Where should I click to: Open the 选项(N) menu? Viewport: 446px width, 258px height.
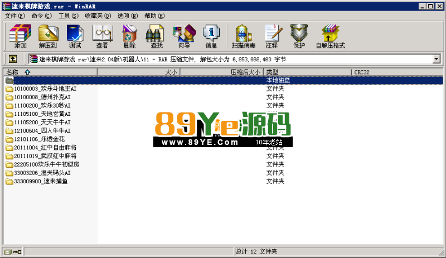128,16
